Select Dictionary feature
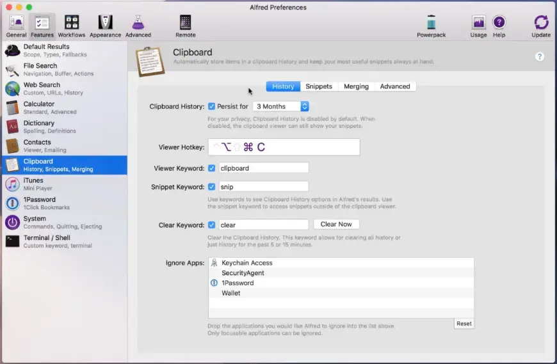Viewport: 557px width, 364px height. coord(65,127)
